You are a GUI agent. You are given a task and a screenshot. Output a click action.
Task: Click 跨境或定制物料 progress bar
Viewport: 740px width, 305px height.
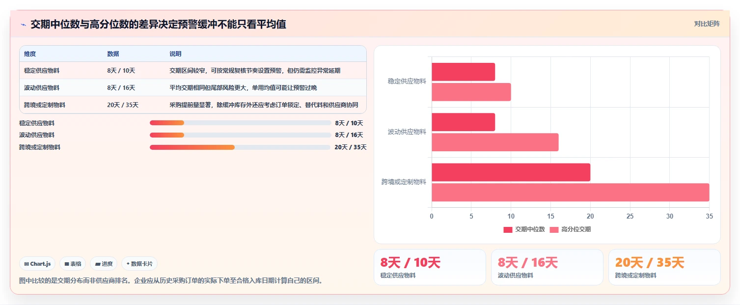pos(240,147)
